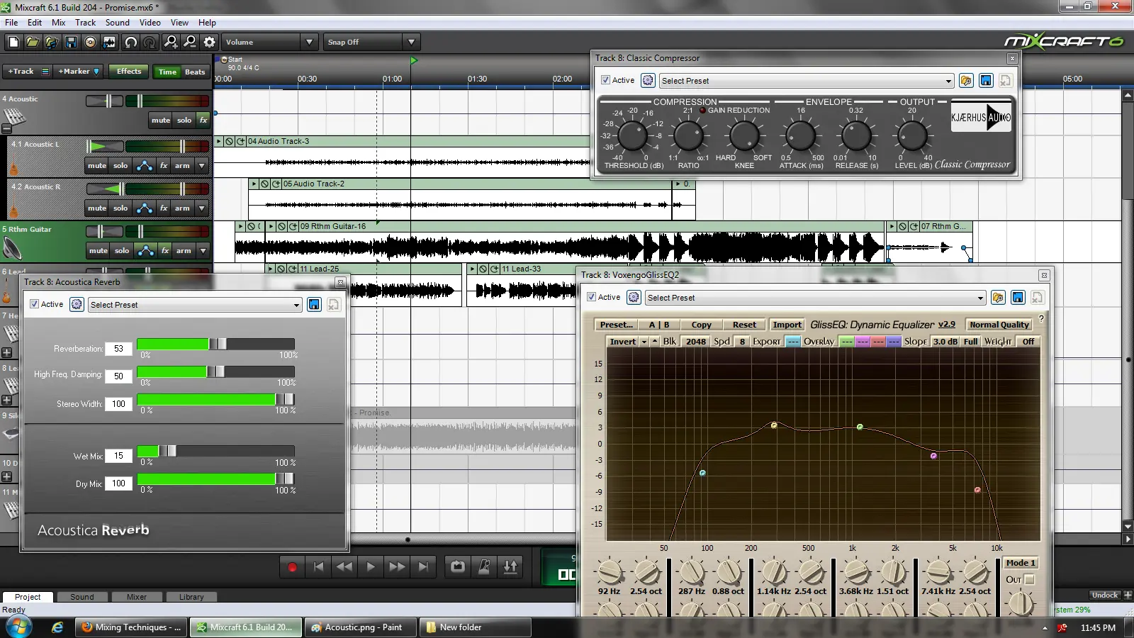
Task: Toggle Active checkbox in Classic Compressor
Action: click(x=605, y=80)
